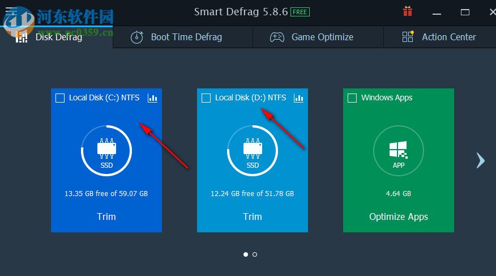Image resolution: width=496 pixels, height=276 pixels.
Task: Click the SSD chip icon on D: card
Action: pyautogui.click(x=253, y=148)
